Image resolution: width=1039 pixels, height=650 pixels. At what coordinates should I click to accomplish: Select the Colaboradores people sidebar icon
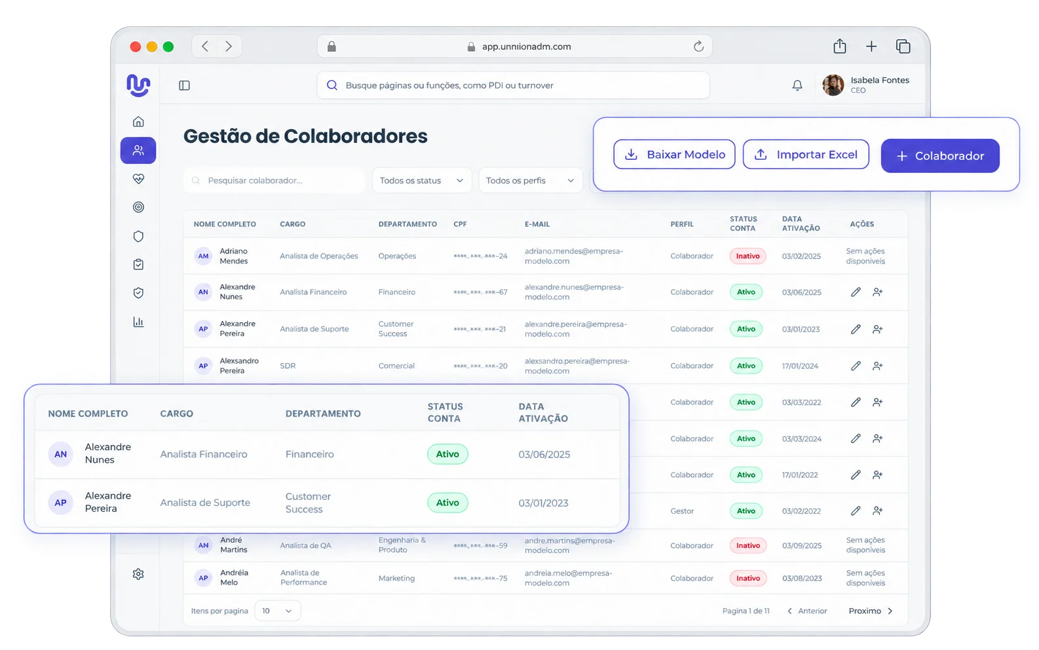(138, 150)
